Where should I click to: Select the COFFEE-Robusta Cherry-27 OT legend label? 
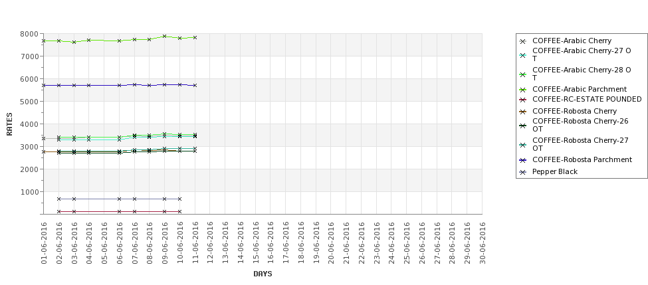(x=580, y=144)
